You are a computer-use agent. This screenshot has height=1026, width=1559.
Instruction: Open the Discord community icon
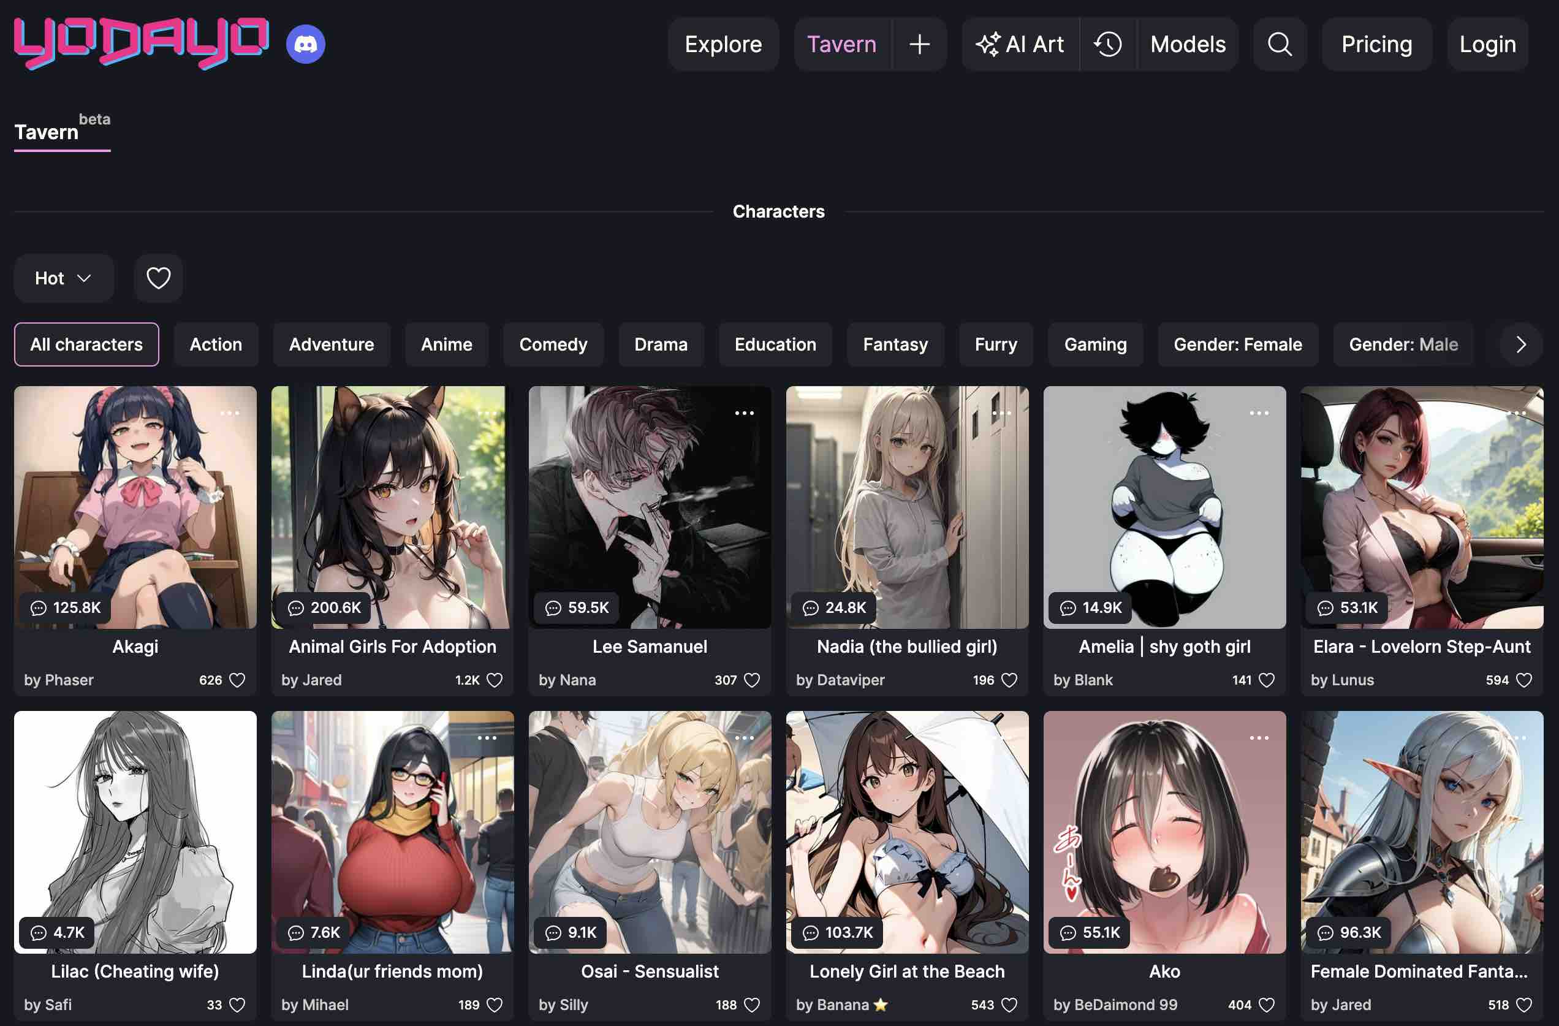click(x=305, y=44)
